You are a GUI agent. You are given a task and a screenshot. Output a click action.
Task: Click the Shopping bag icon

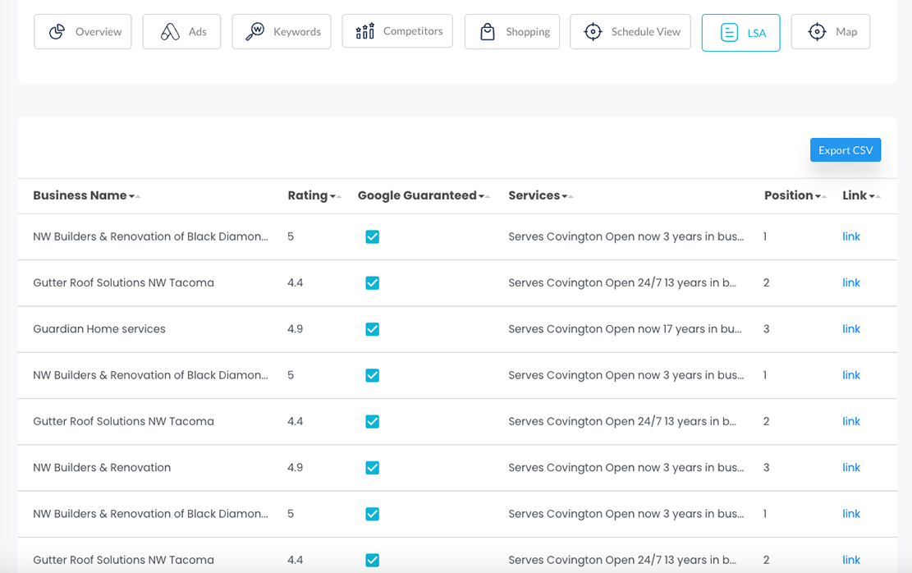[x=488, y=31]
